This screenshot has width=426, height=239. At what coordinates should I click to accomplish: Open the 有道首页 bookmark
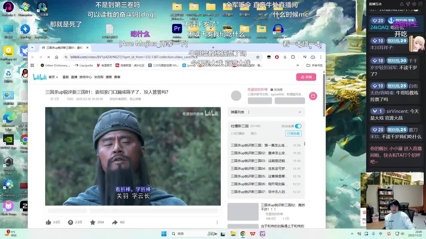(105, 65)
